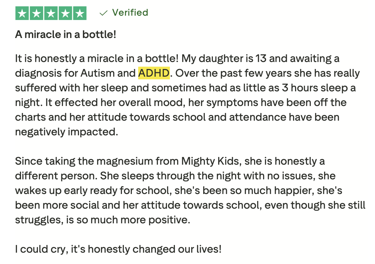
Task: Click "negatively impacted." ending the first paragraph
Action: coord(67,132)
